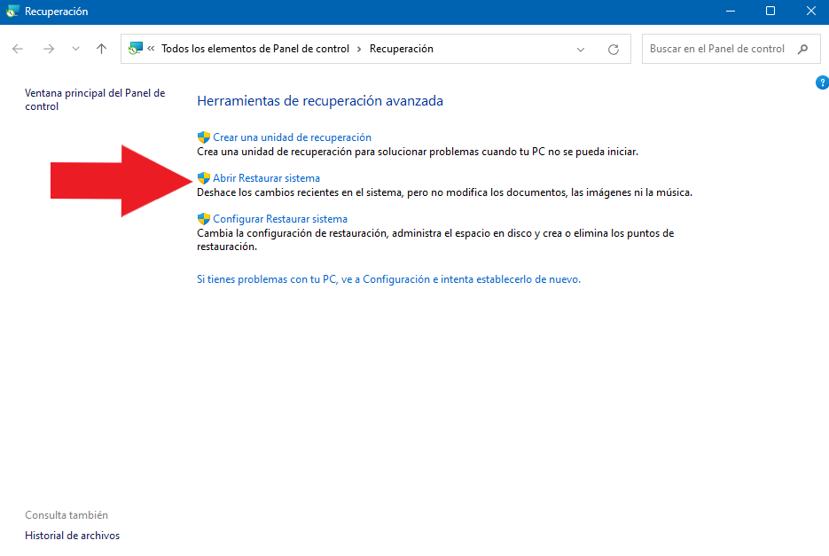Open Historial de archivos link

pyautogui.click(x=73, y=536)
